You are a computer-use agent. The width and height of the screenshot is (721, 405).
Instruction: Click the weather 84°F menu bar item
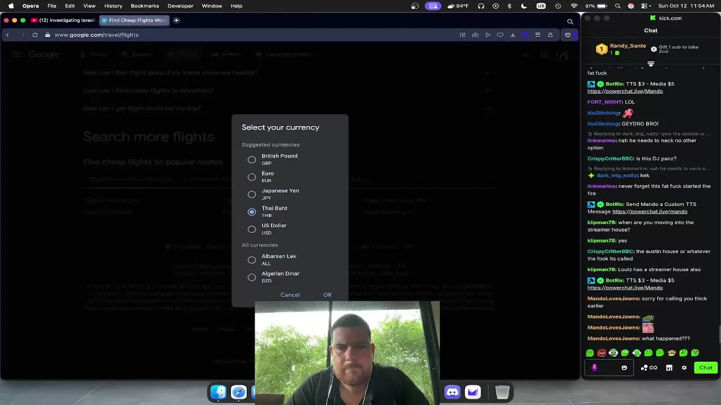[458, 6]
